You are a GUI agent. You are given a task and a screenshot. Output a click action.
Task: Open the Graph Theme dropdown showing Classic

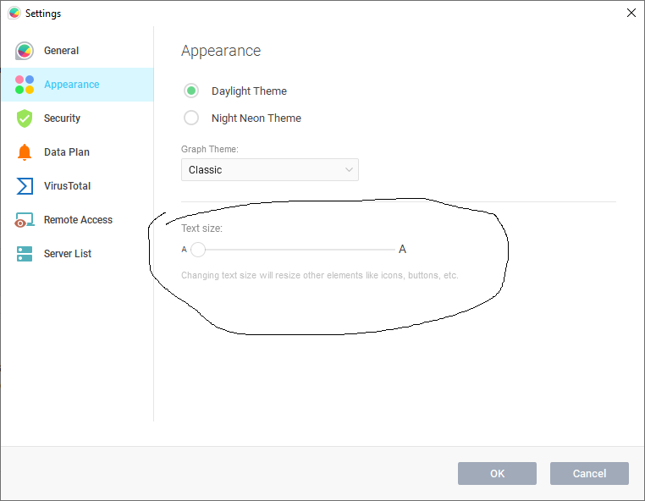[269, 170]
